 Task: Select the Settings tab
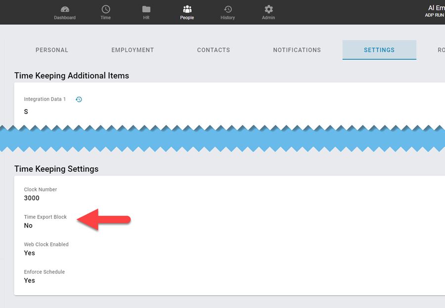[x=379, y=50]
